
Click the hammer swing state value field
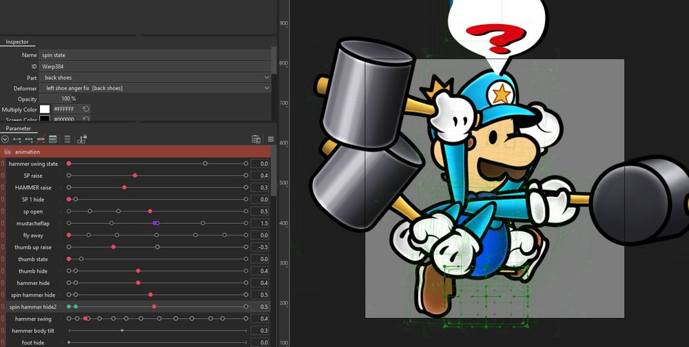click(x=260, y=164)
